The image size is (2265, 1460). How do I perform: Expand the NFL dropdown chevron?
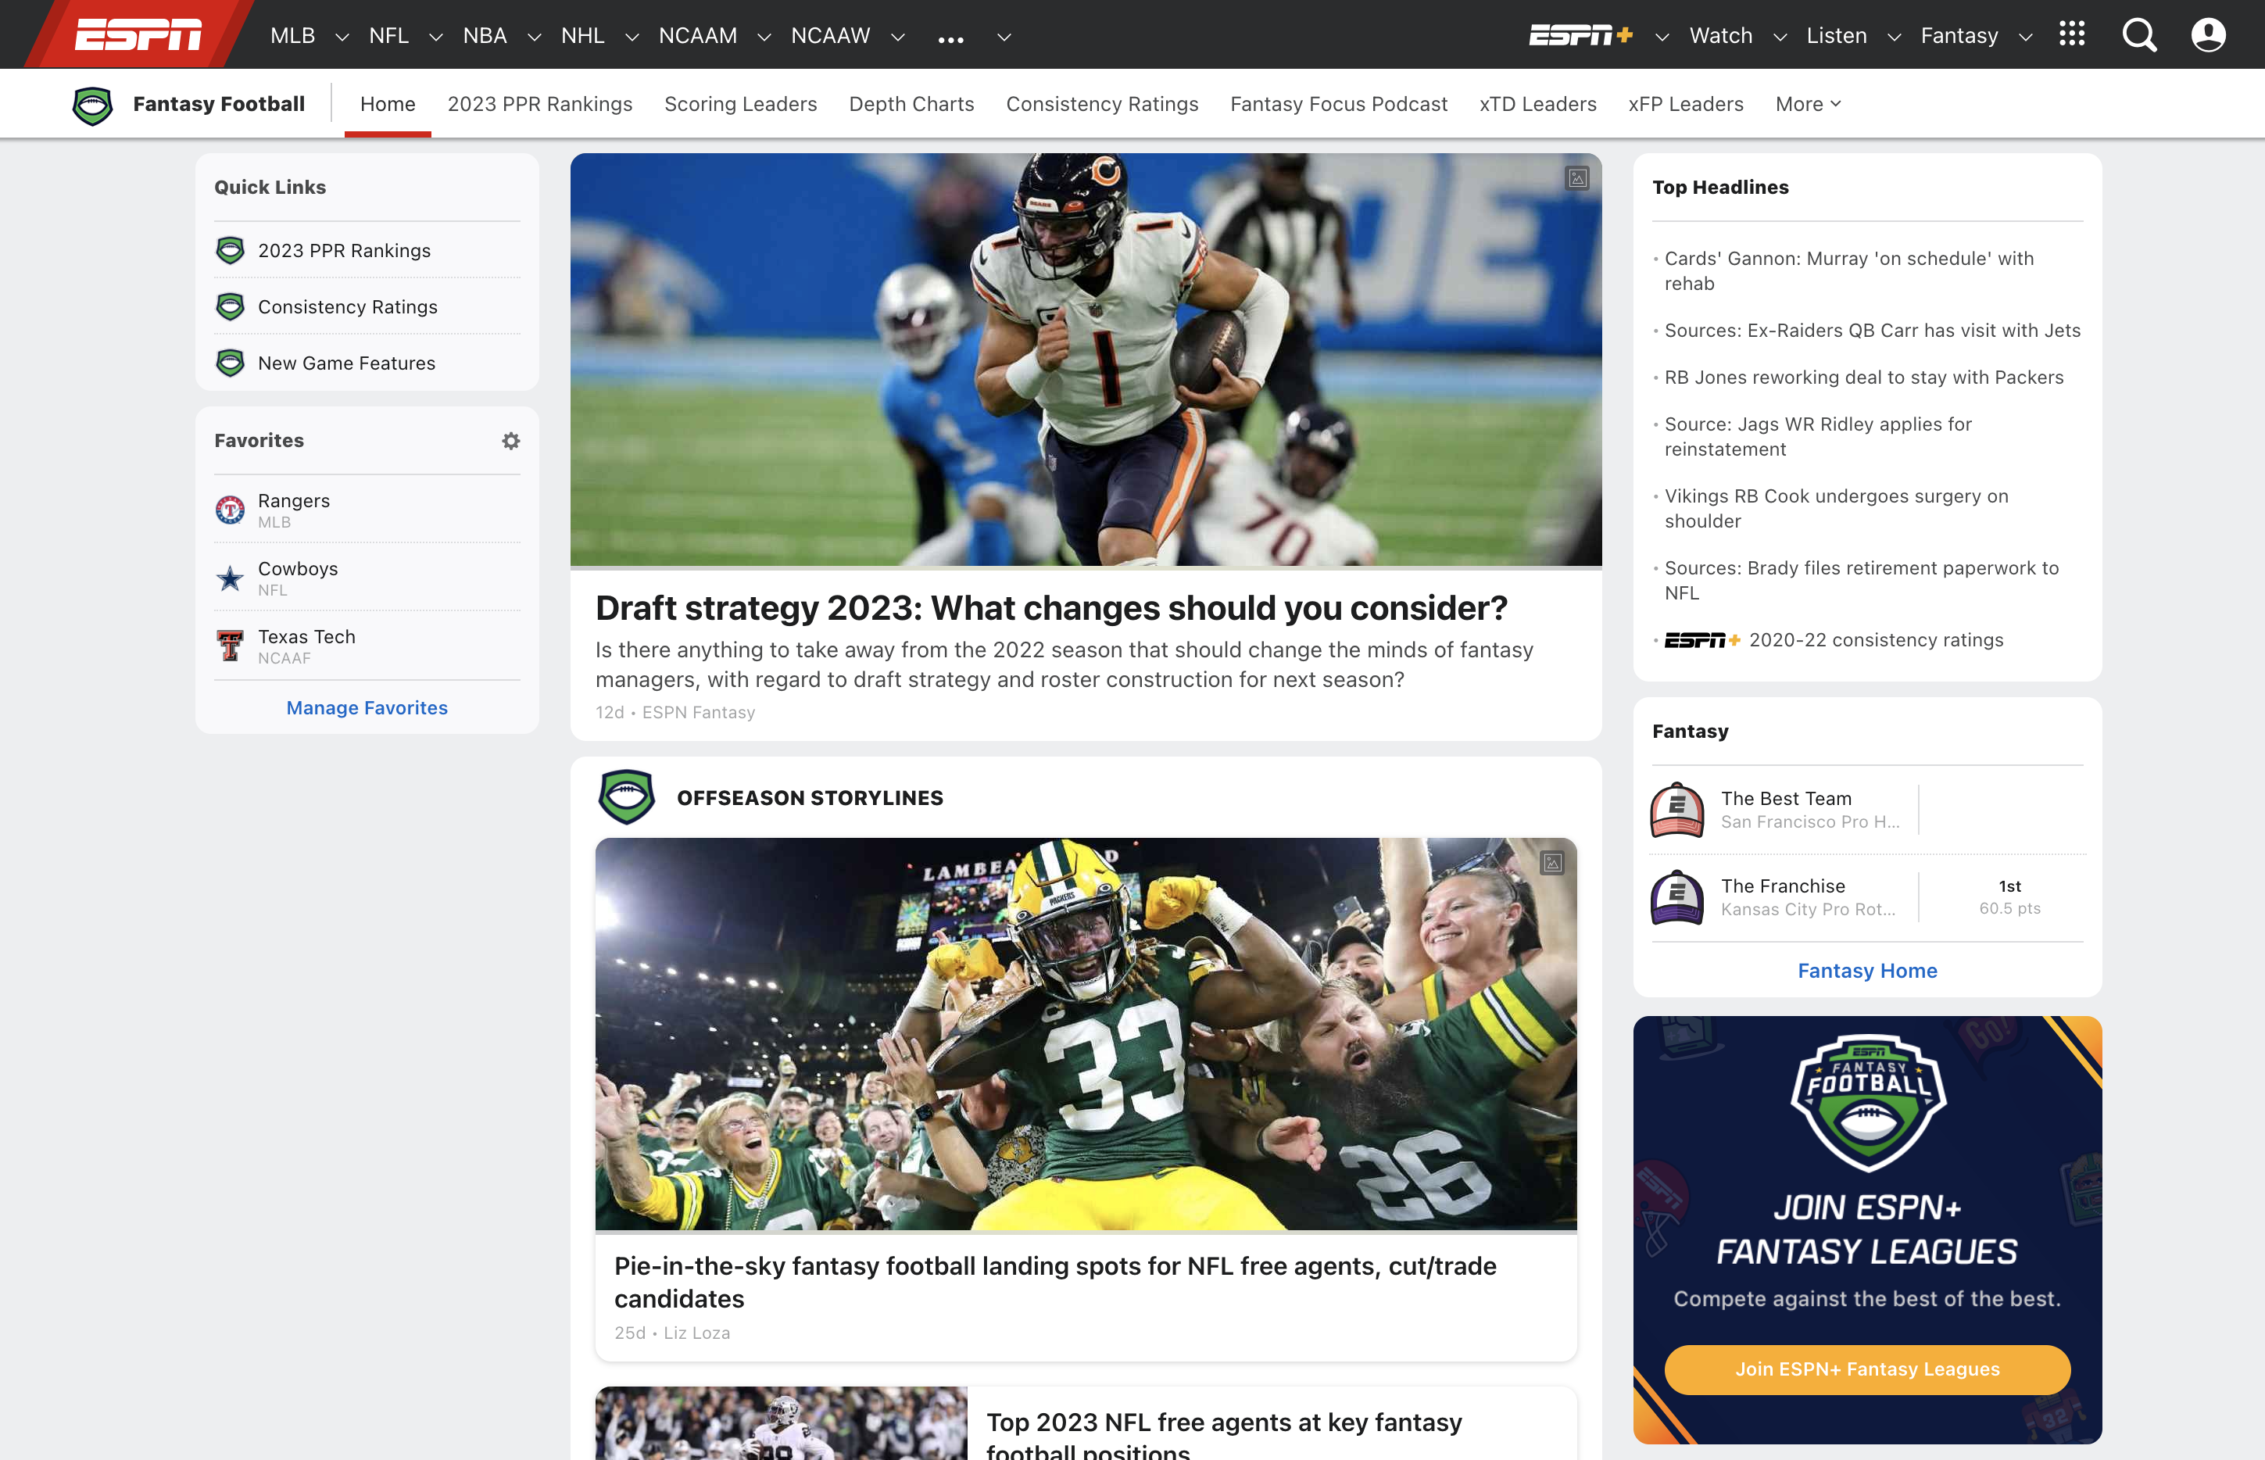436,37
